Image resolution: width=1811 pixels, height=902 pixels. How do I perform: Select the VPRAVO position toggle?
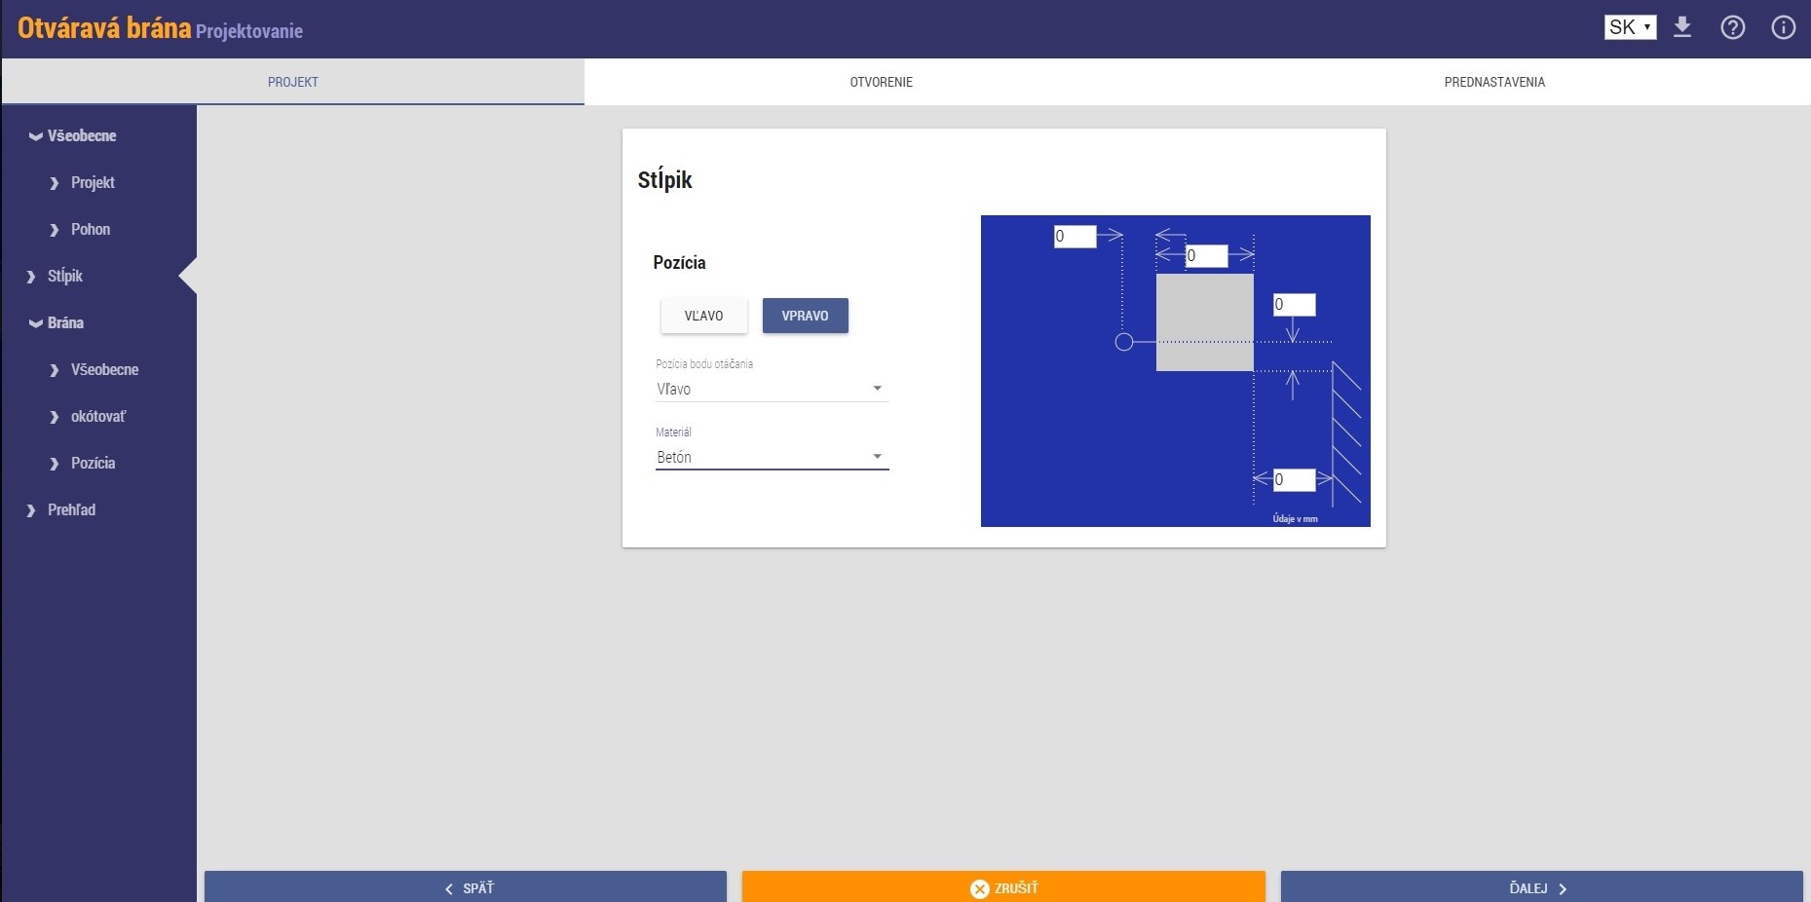point(805,316)
